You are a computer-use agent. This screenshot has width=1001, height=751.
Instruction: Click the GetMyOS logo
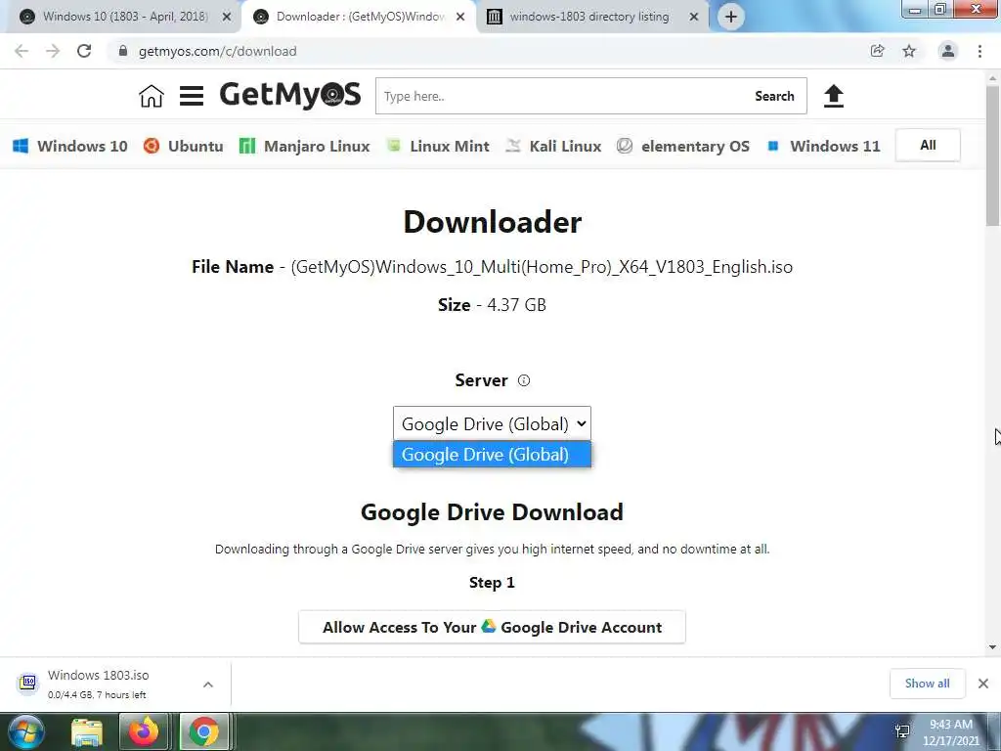[289, 95]
